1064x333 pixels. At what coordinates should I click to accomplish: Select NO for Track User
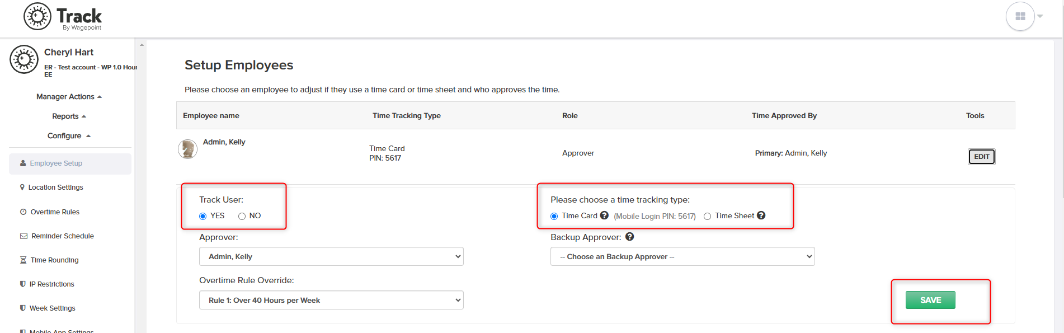(x=242, y=216)
